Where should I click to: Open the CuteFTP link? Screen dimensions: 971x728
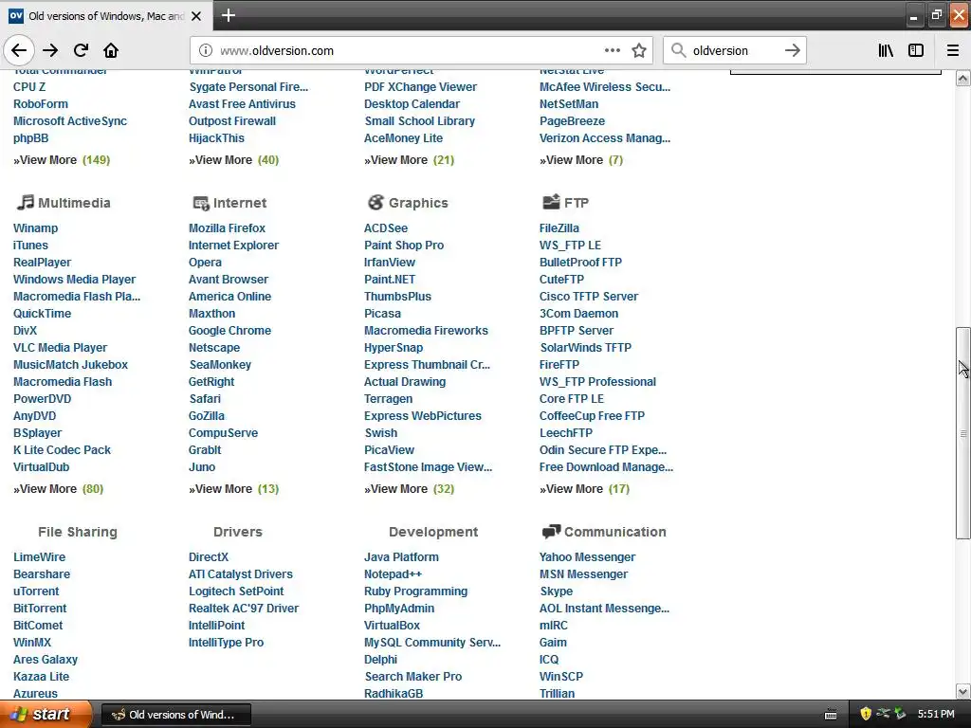click(x=561, y=280)
